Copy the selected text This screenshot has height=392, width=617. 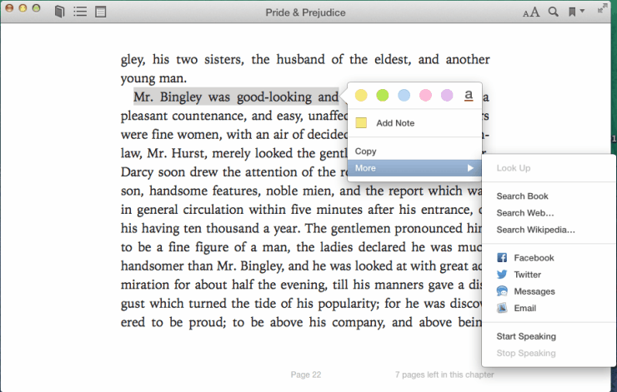click(x=365, y=151)
